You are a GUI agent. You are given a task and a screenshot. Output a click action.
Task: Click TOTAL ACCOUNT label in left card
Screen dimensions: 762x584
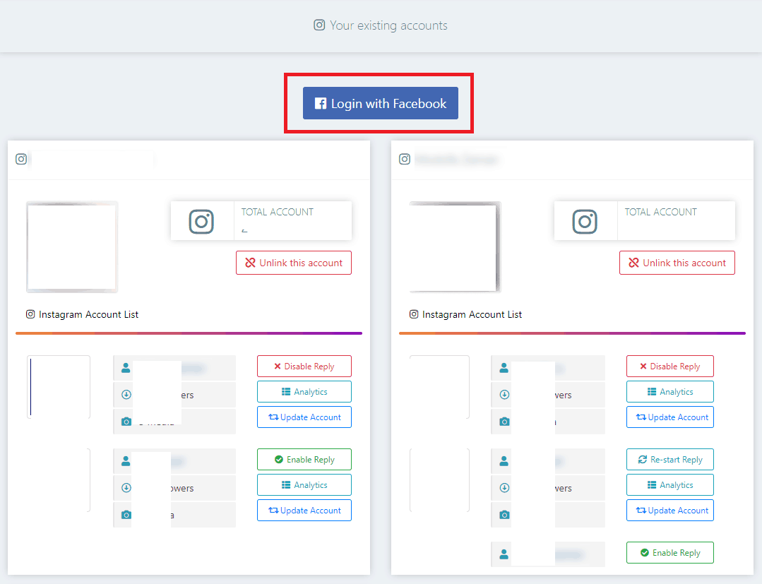(x=278, y=212)
